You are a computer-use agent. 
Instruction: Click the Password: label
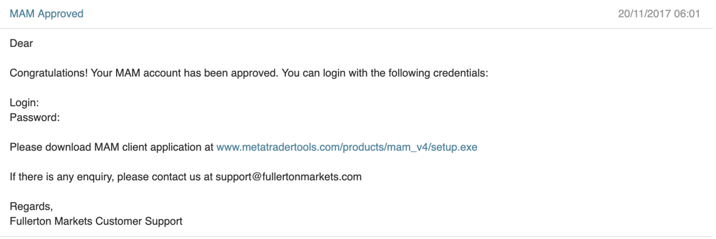click(x=34, y=118)
